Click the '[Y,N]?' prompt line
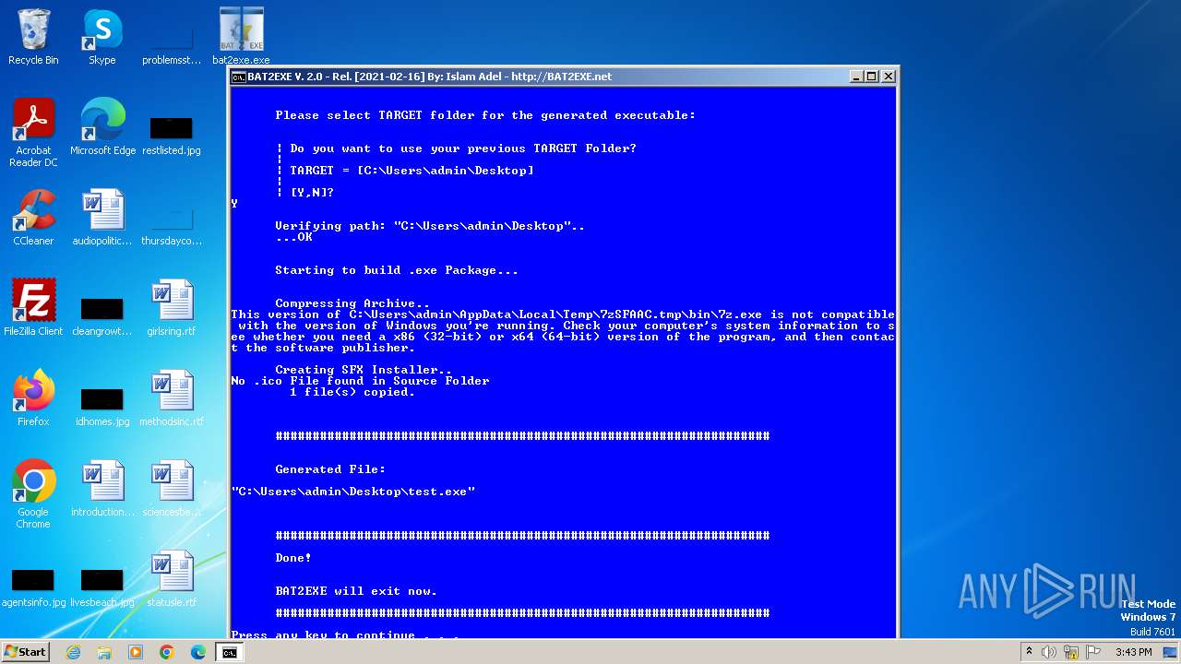This screenshot has height=664, width=1181. [312, 193]
